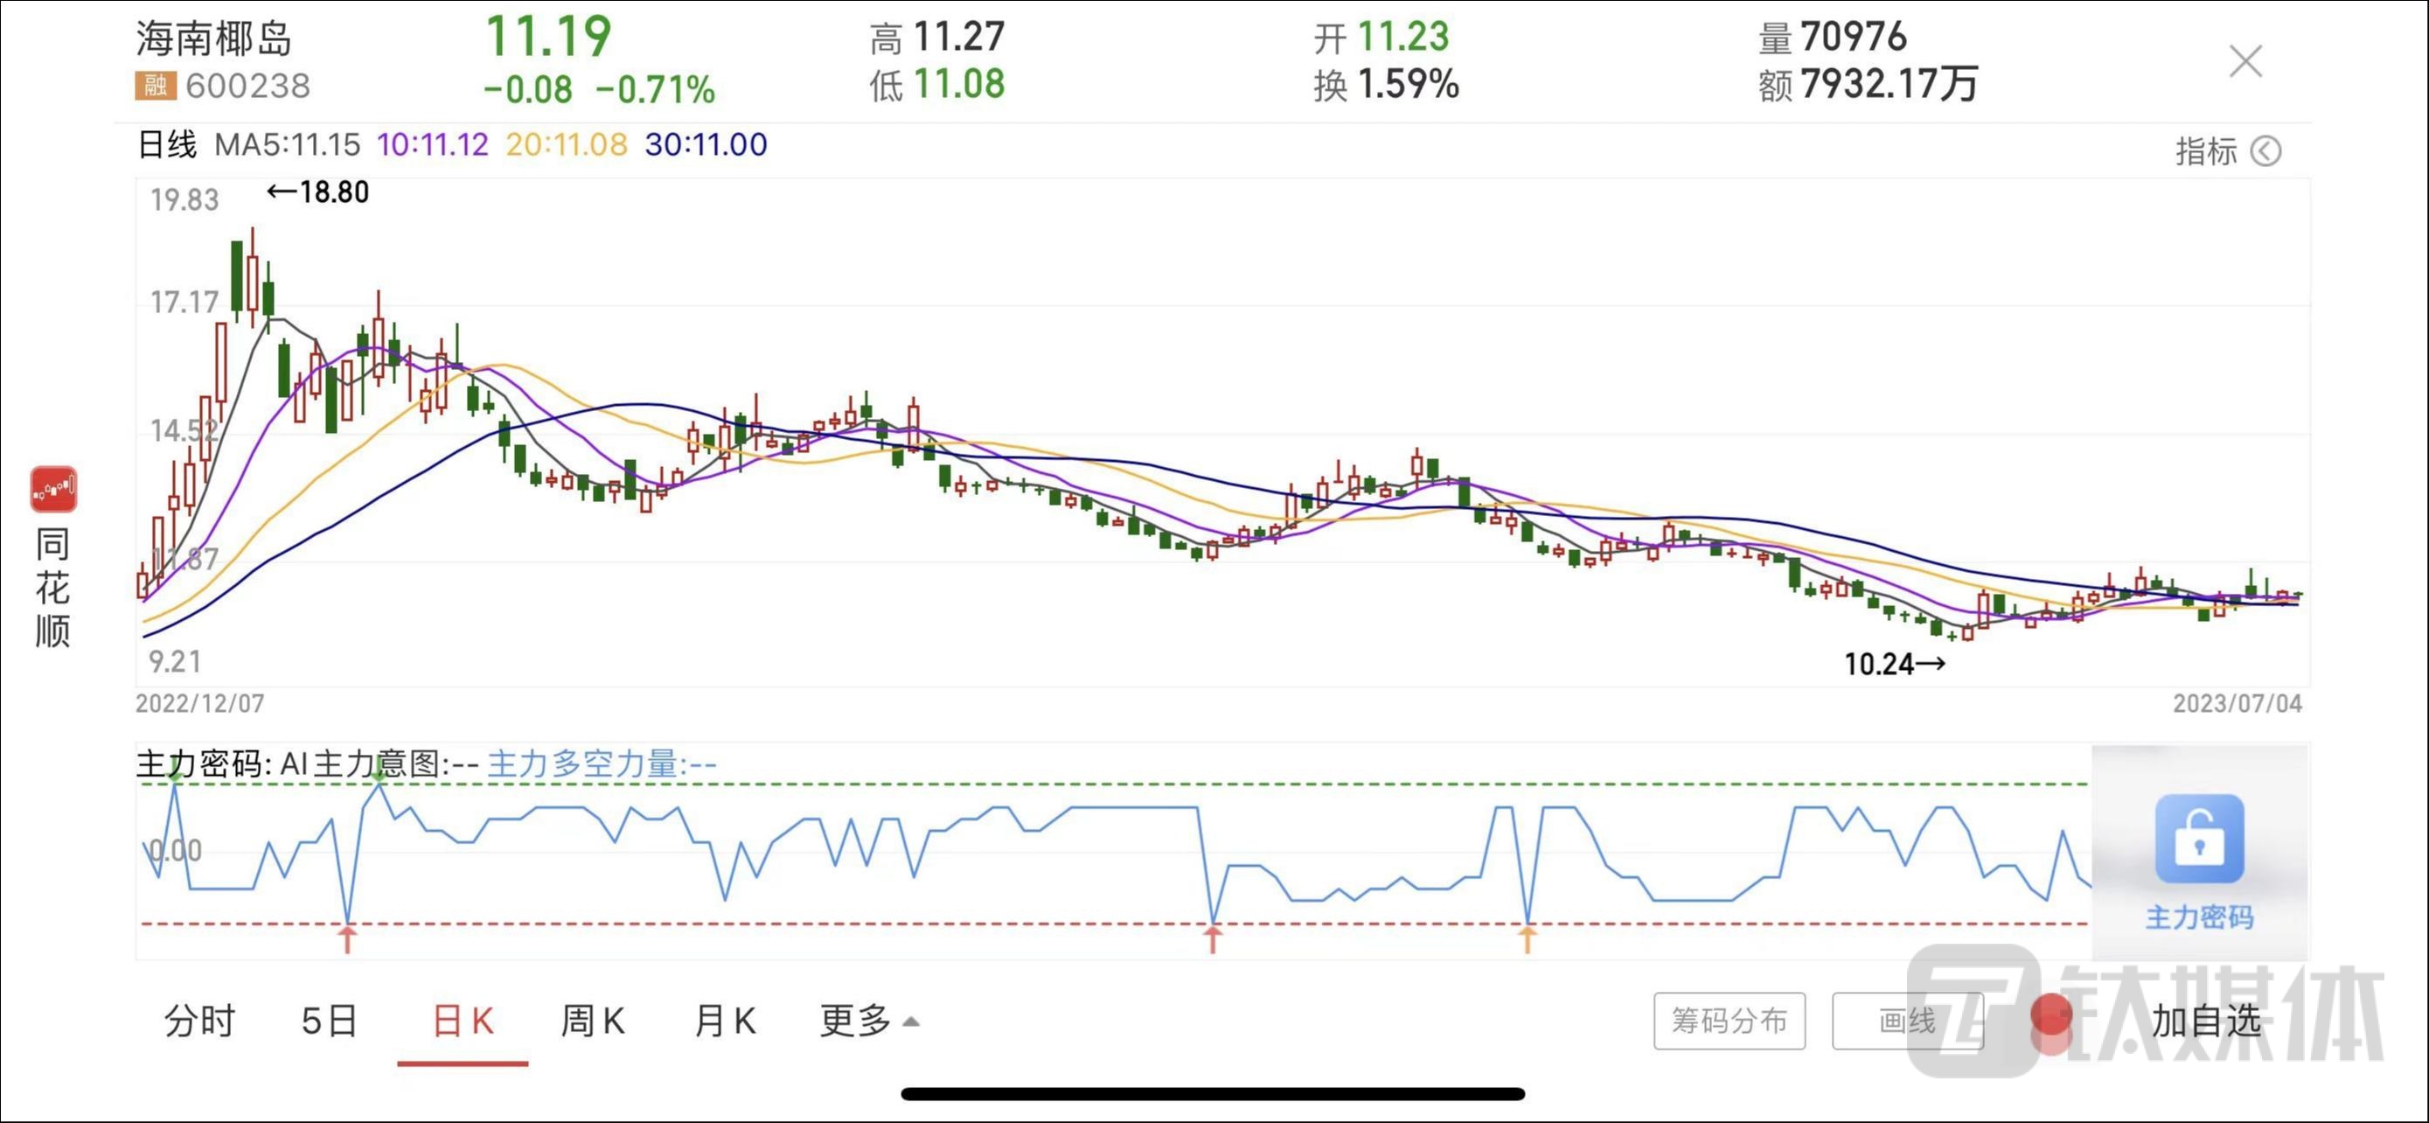Collapse the 指标 panel with the circled arrow
This screenshot has height=1123, width=2429.
pyautogui.click(x=2265, y=150)
